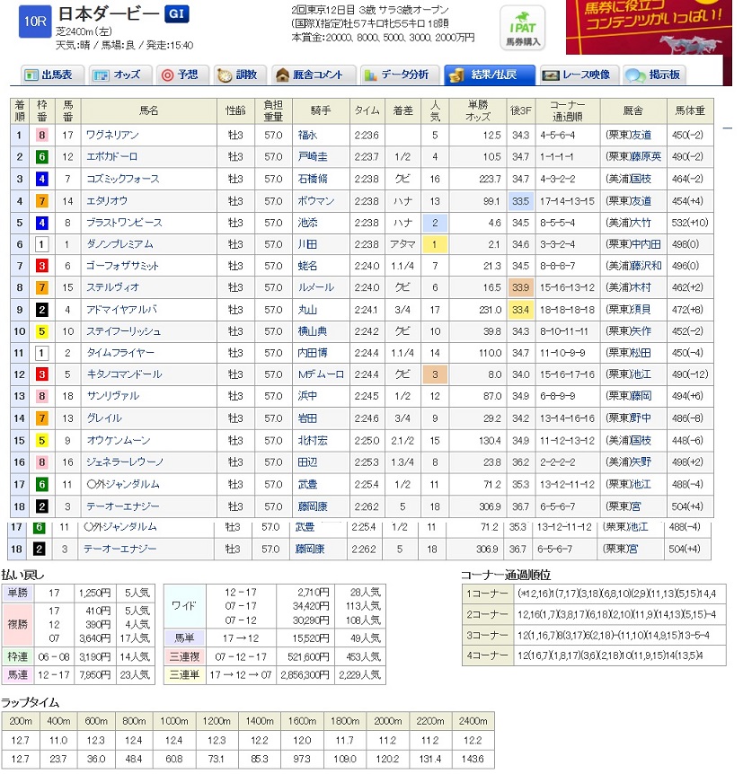Select the 調教 training tab
This screenshot has width=743, height=774.
(240, 75)
